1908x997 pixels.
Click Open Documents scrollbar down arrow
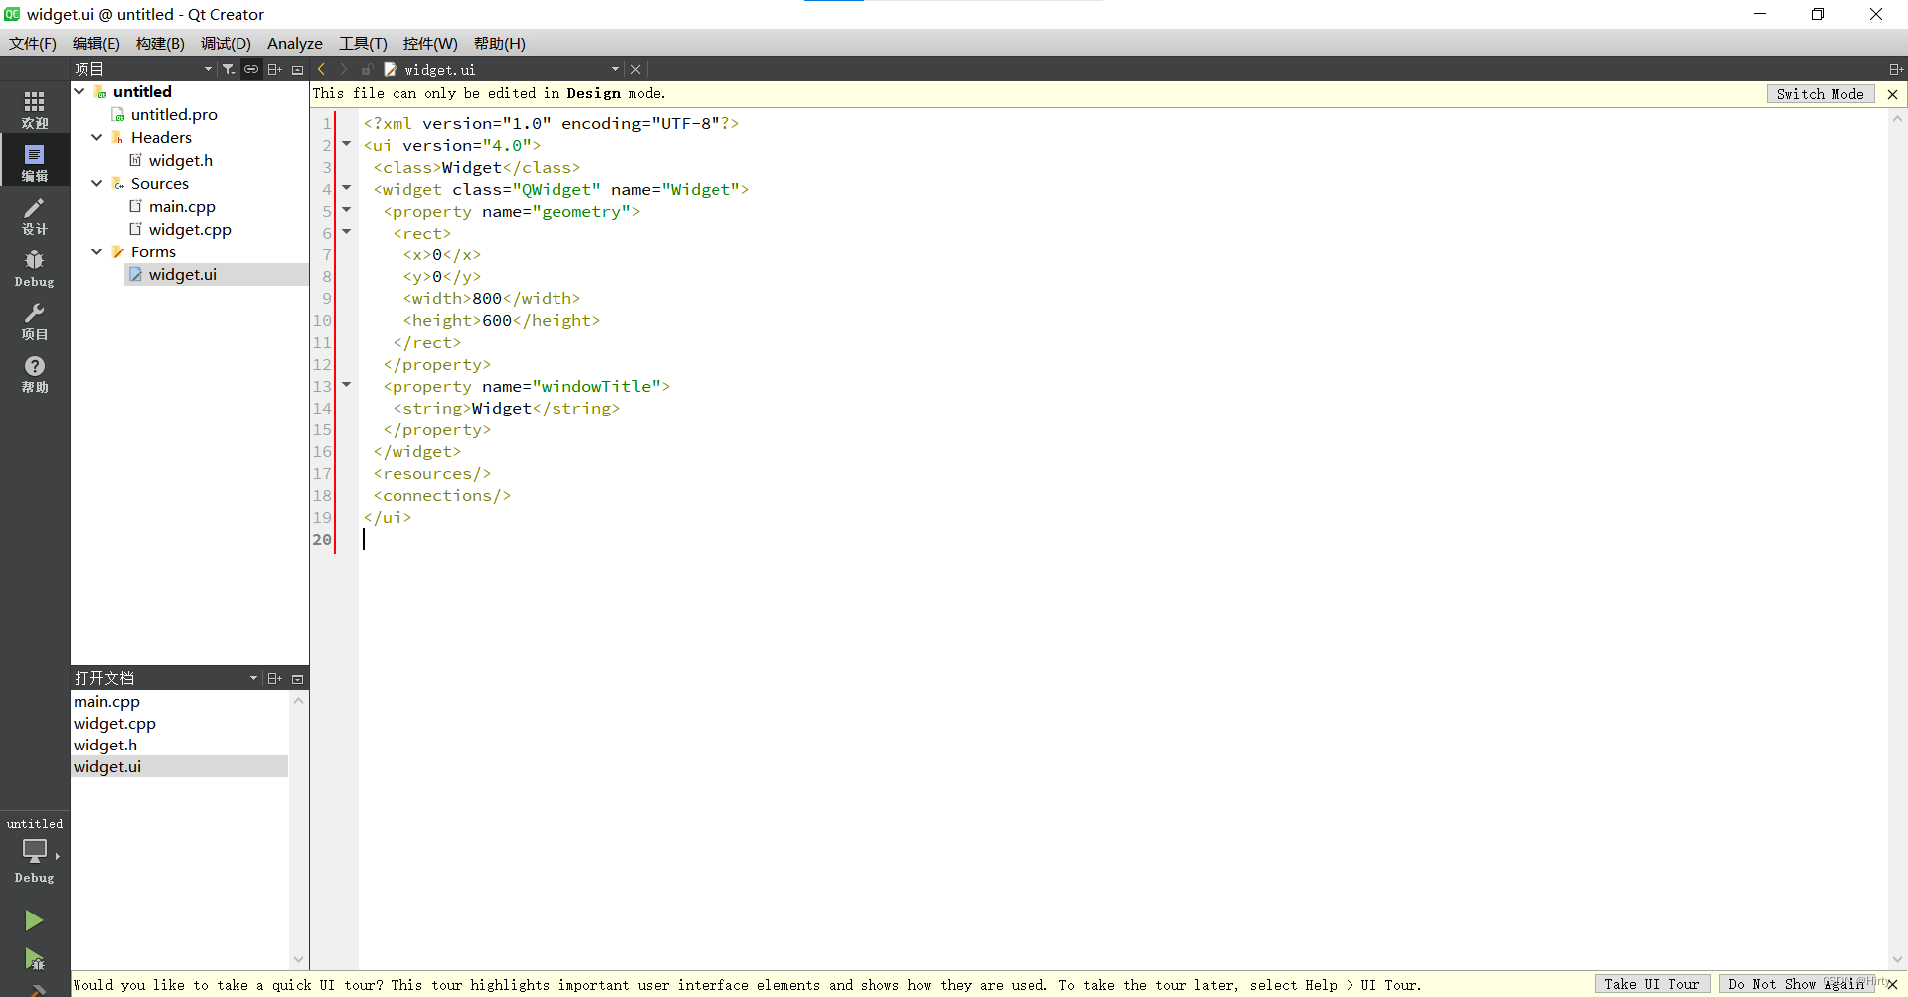click(x=298, y=959)
